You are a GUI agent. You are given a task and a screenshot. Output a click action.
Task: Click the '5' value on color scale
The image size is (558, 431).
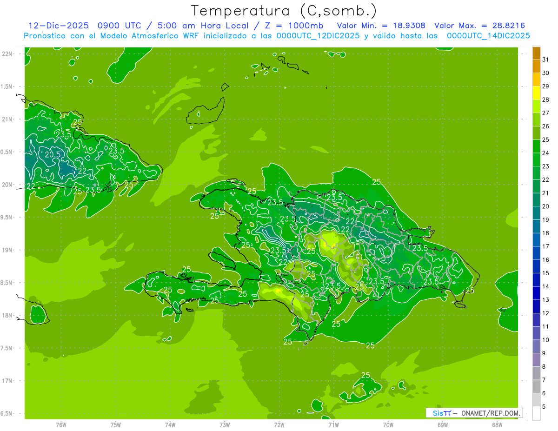tap(544, 407)
